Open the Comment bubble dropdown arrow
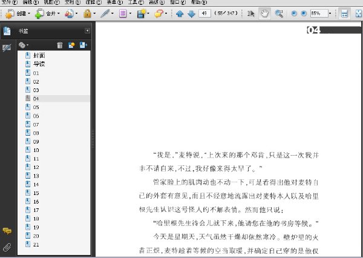Viewport: 363px width, 258px height. click(x=166, y=14)
